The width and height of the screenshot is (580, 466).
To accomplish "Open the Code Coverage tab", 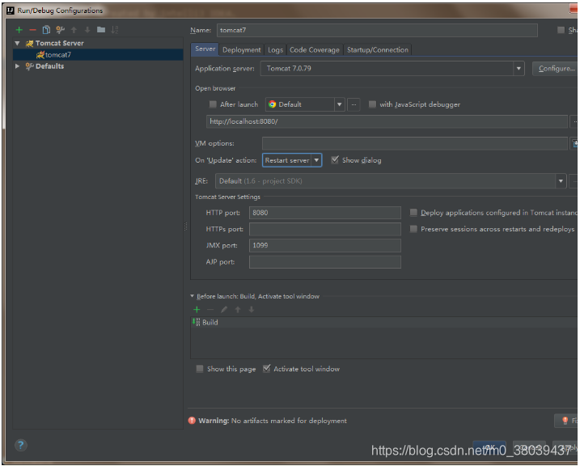I will (x=315, y=50).
